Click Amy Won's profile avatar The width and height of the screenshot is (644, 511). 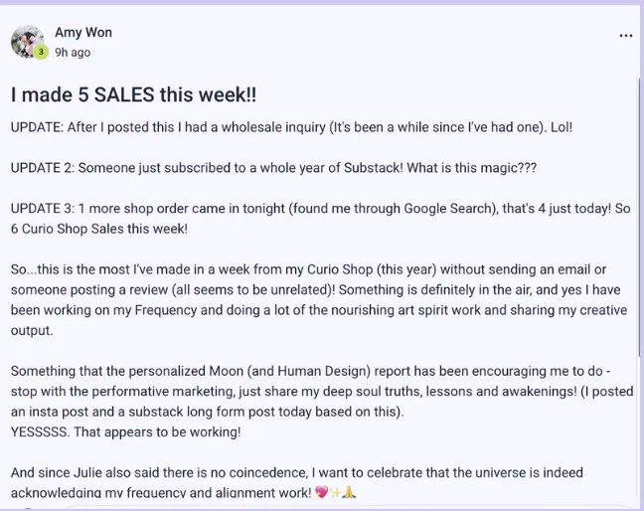pos(27,41)
